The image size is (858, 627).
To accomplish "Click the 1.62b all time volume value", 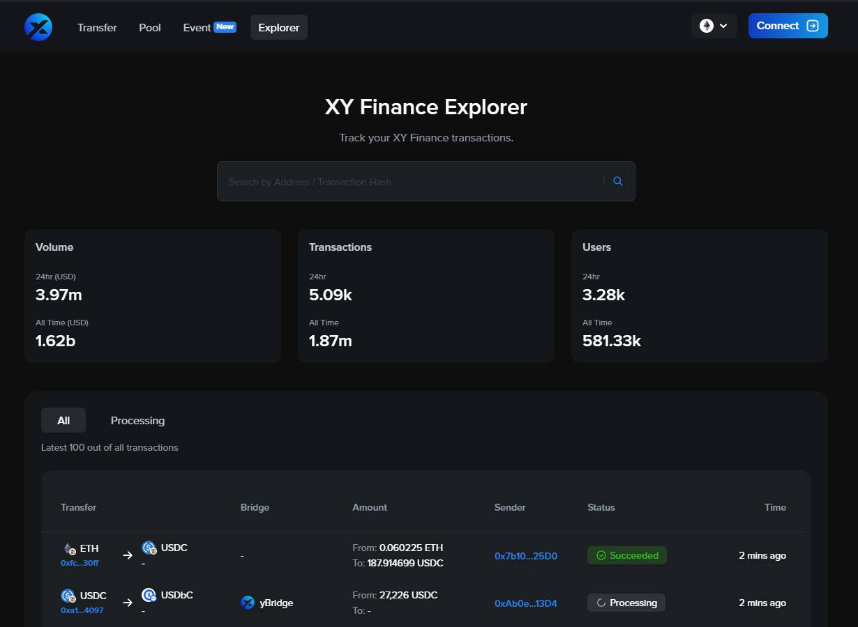I will (55, 341).
